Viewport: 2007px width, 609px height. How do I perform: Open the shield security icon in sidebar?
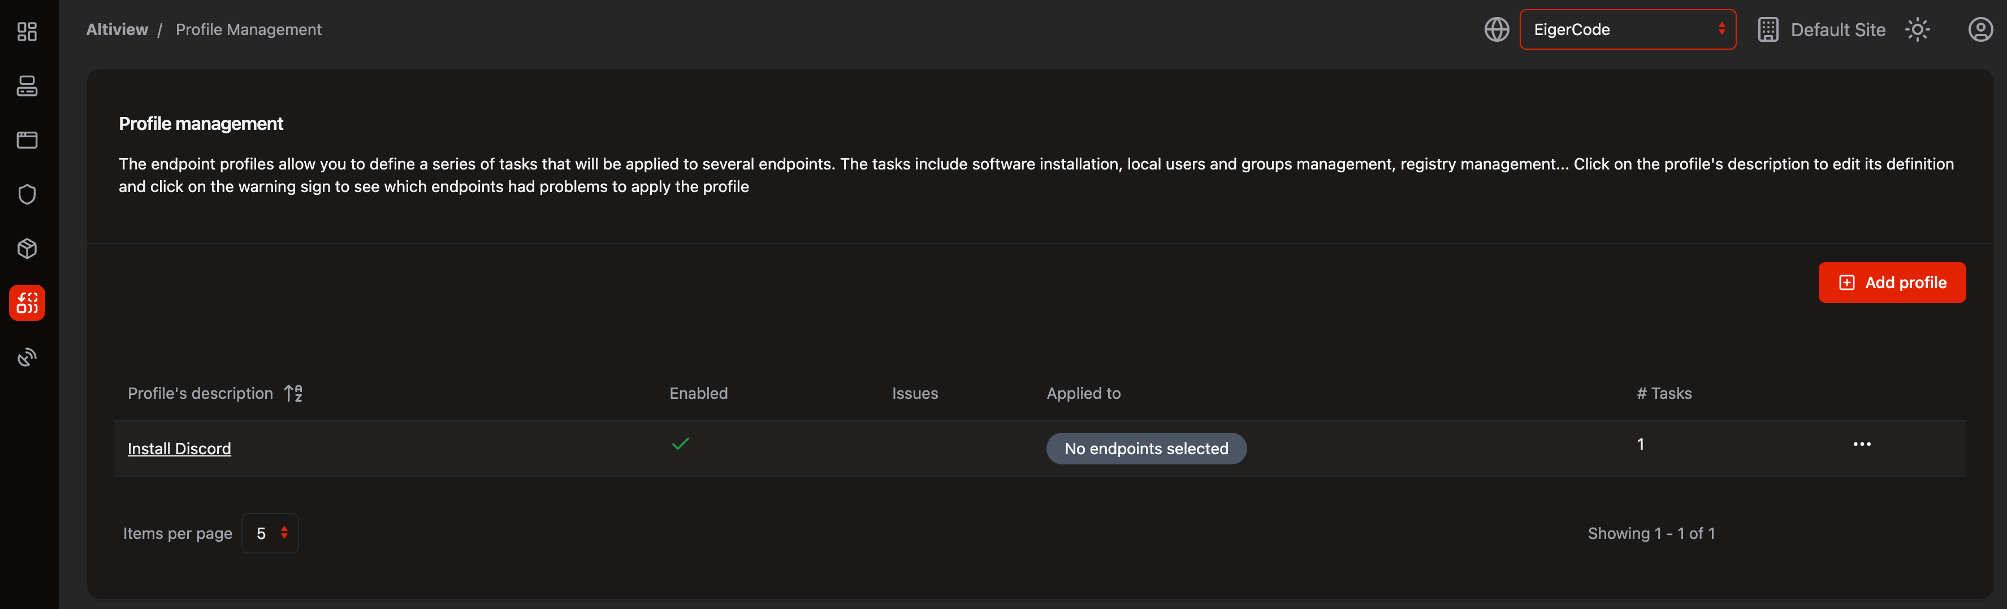coord(27,194)
